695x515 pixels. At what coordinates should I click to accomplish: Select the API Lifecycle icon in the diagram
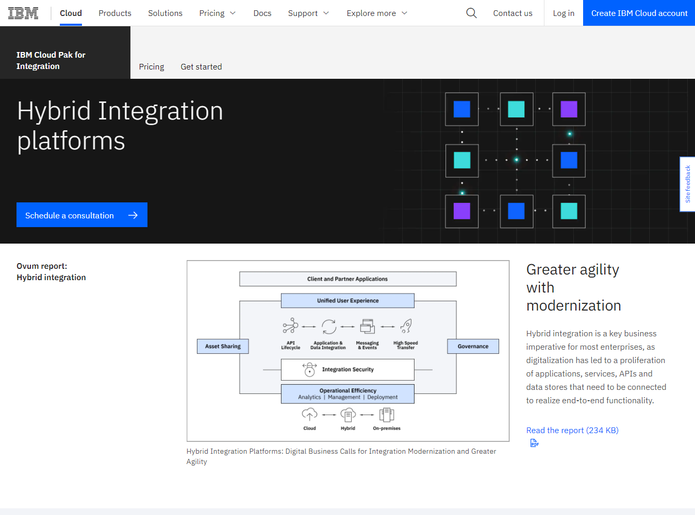[x=290, y=326]
